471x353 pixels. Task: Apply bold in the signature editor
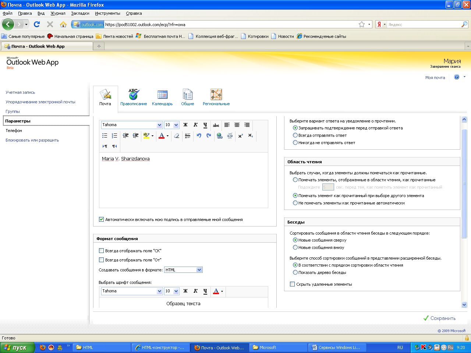click(x=185, y=125)
